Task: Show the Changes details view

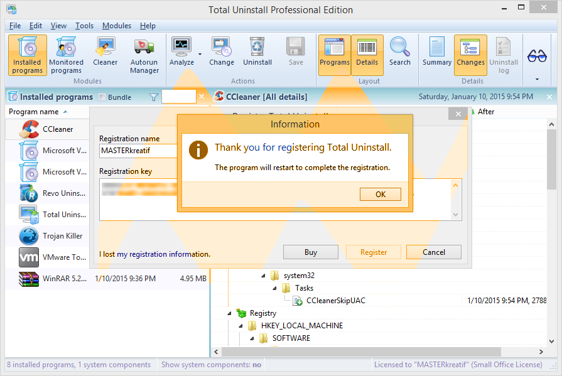Action: [x=470, y=55]
